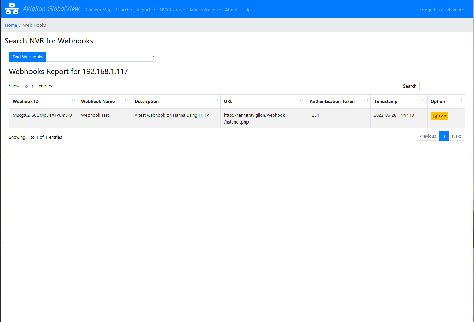The height and width of the screenshot is (322, 474).
Task: Click the Find Webhooks button
Action: click(x=28, y=57)
